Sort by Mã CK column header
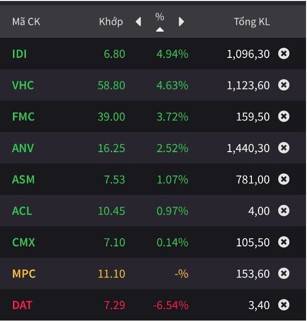This screenshot has height=321, width=307. coord(26,22)
